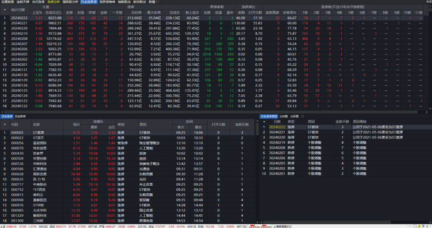Screen dimensions: 432x228
Task: Click the 上证 2988.36 index in status bar
Action: (9, 226)
